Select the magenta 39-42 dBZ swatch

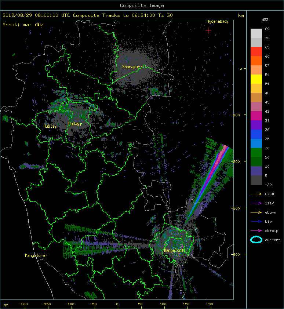(256, 116)
